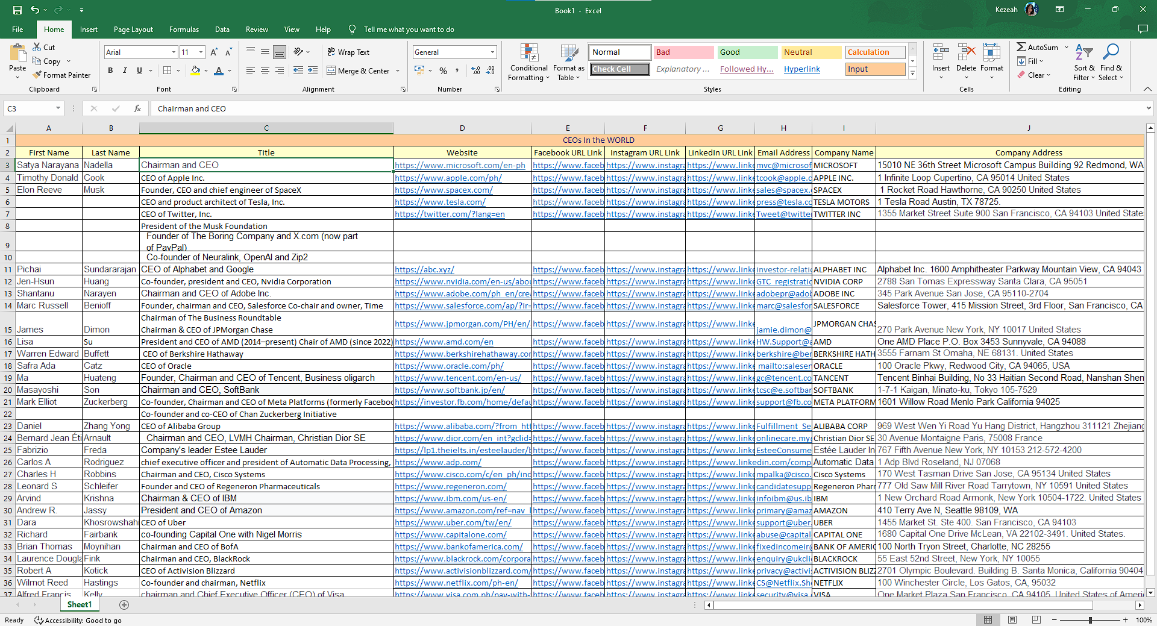The height and width of the screenshot is (626, 1157).
Task: Click the Comma Style icon
Action: click(457, 70)
